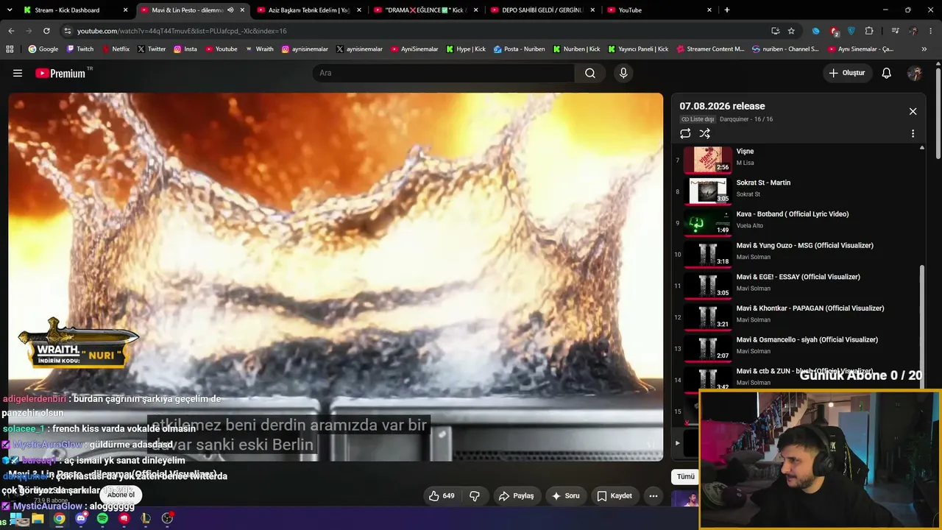Screen dimensions: 942x530
Task: Toggle playlist shuffle
Action: pos(705,133)
